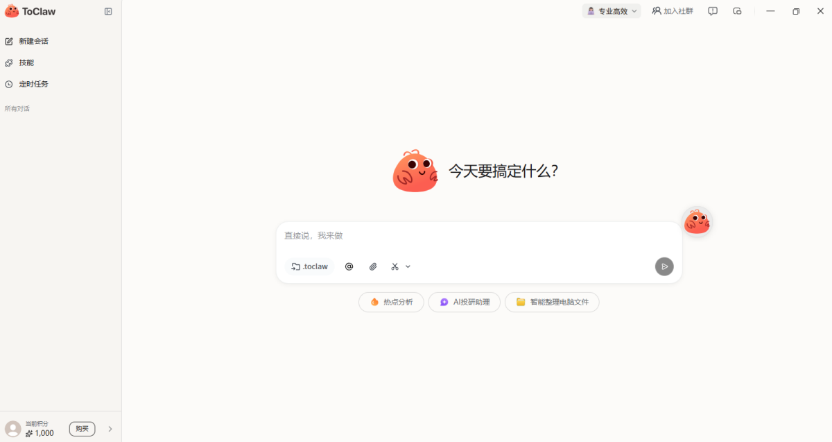Attach a file with the paperclip icon

[x=373, y=266]
